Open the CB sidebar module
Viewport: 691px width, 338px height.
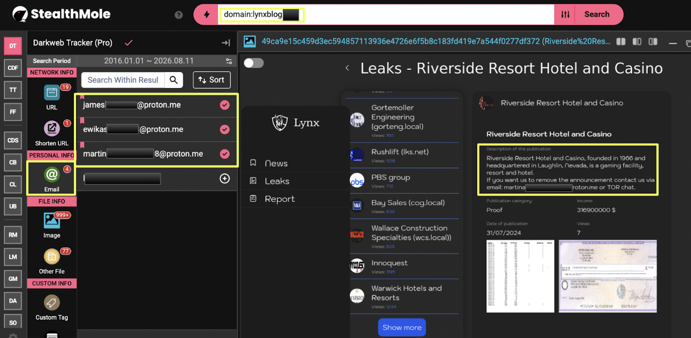click(x=13, y=162)
